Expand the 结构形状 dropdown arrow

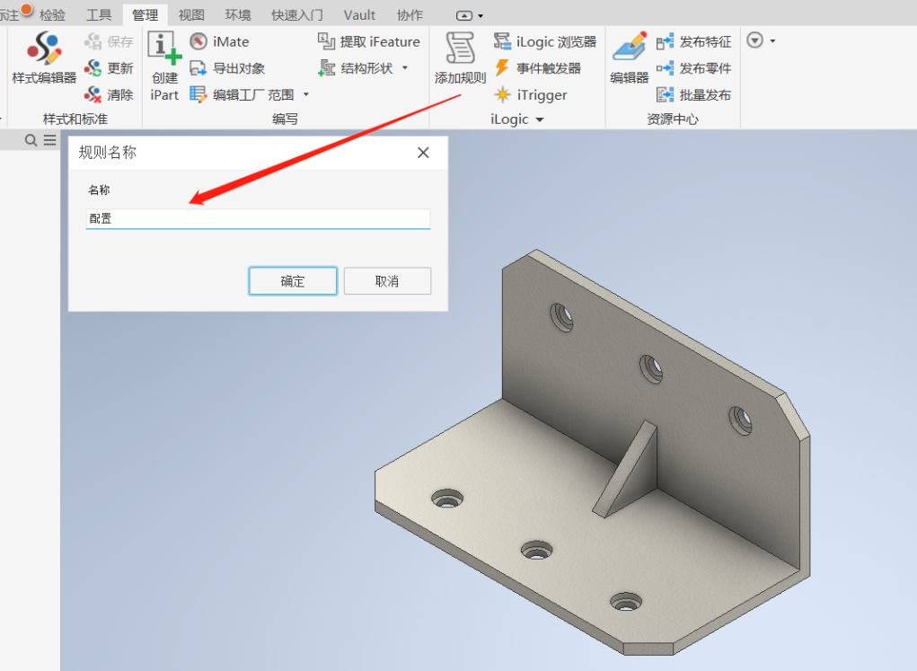(x=405, y=68)
